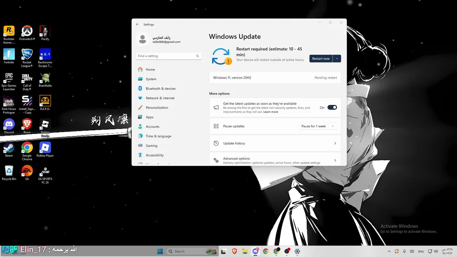This screenshot has width=457, height=257.
Task: Expand the Restart now options arrow
Action: (337, 59)
